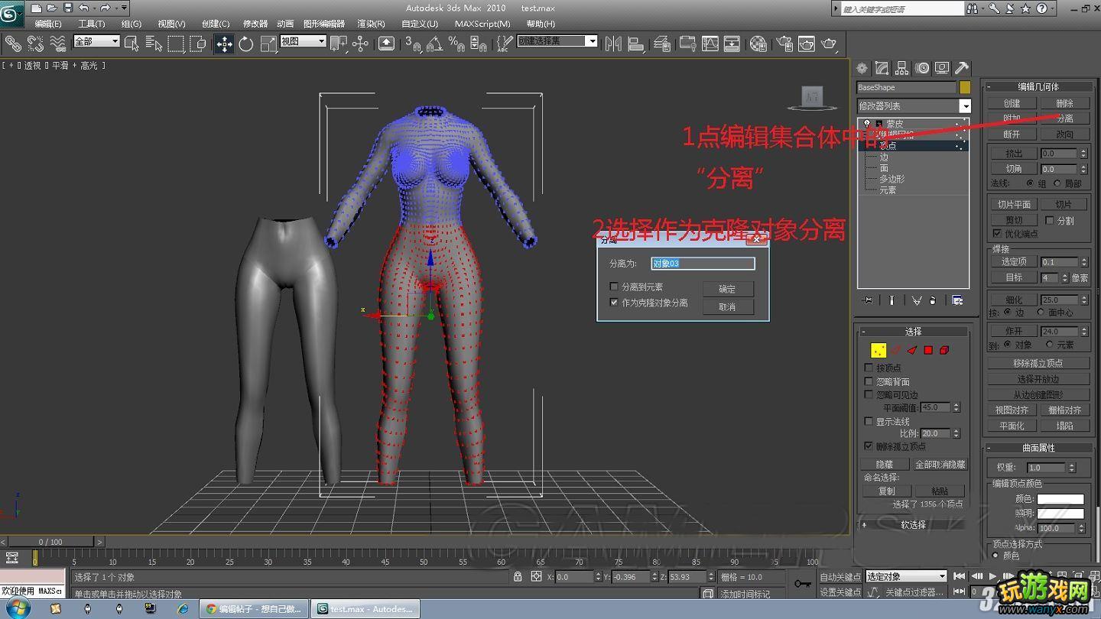
Task: Open the 视图 reference coordinate dropdown
Action: 303,41
